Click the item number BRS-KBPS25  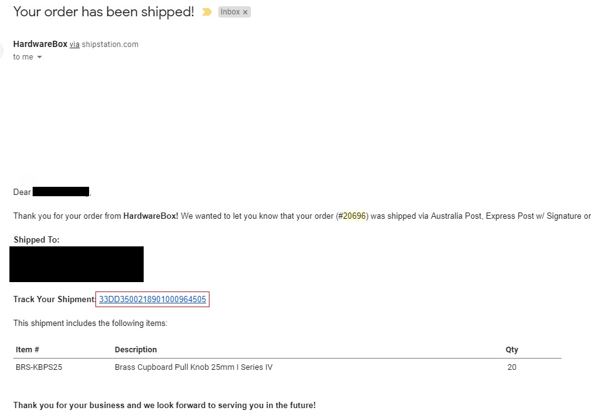(38, 367)
